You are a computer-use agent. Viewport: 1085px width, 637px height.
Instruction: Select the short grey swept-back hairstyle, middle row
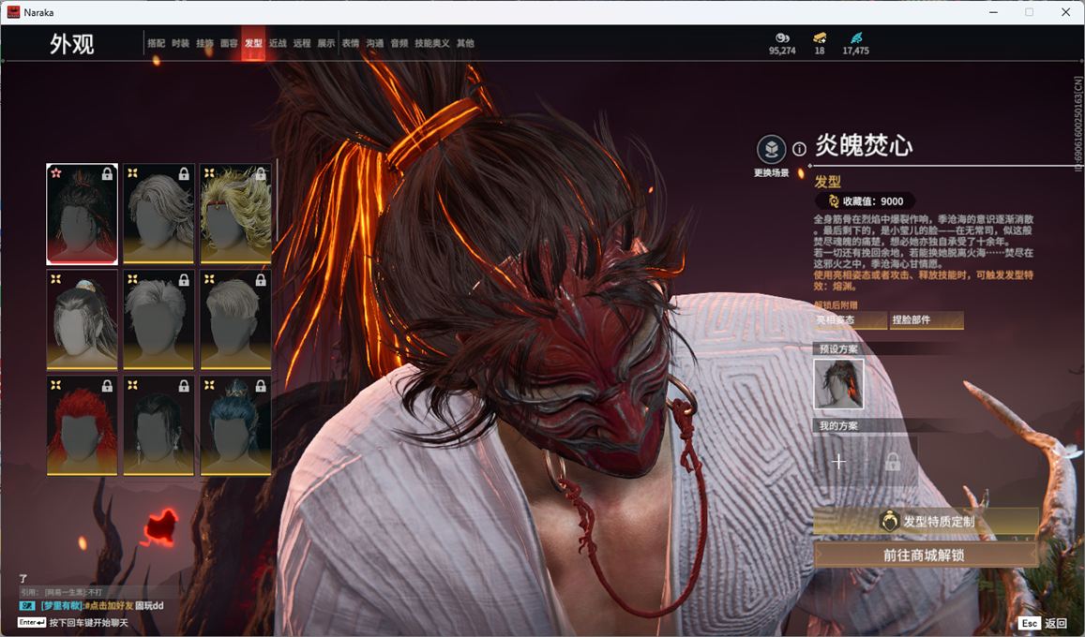coord(158,319)
